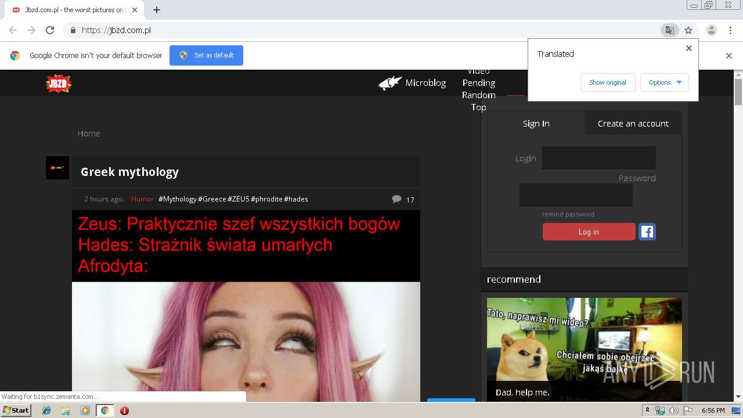The width and height of the screenshot is (743, 418).
Task: Click the post author avatar thumbnail
Action: pos(57,168)
